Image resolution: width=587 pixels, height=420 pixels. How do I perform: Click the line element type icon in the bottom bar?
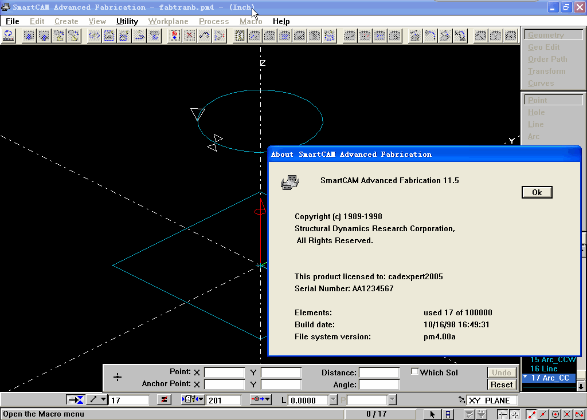[93, 400]
